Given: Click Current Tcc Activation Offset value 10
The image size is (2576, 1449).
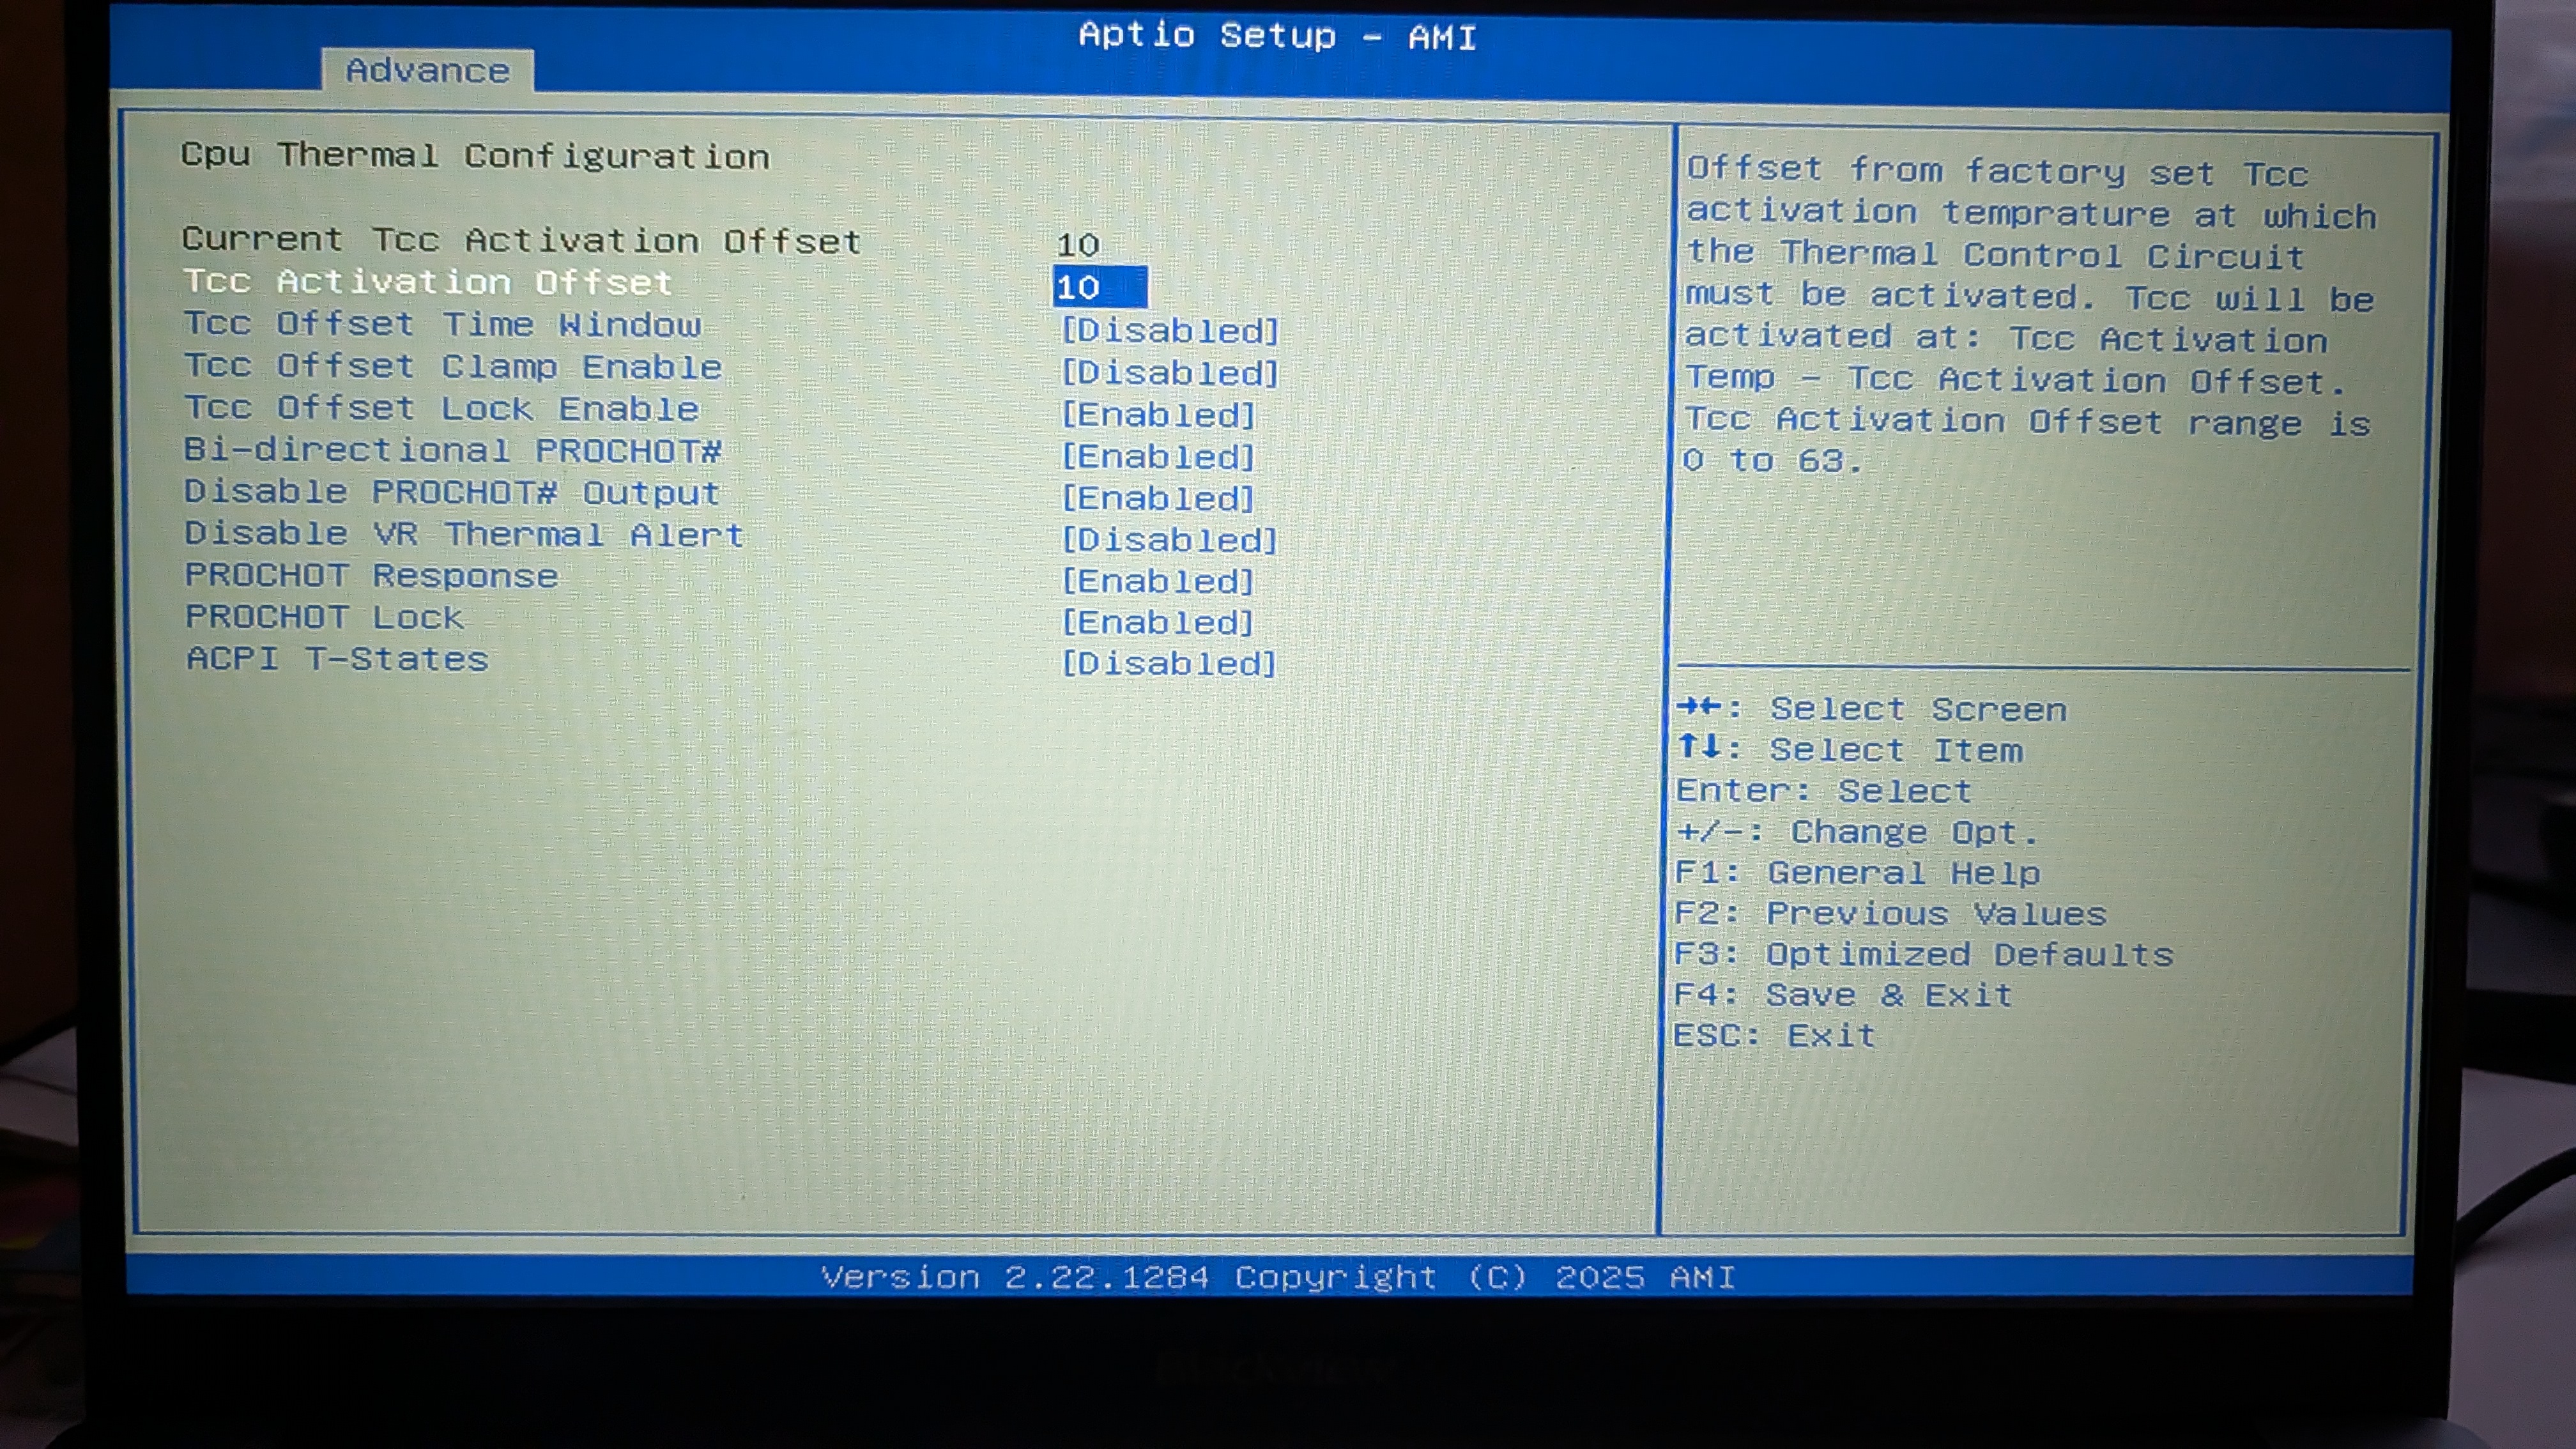Looking at the screenshot, I should click(x=1078, y=245).
